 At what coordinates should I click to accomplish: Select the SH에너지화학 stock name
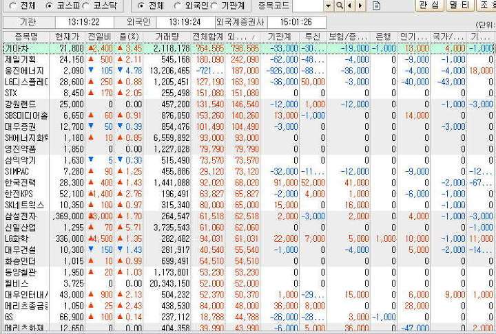point(26,138)
